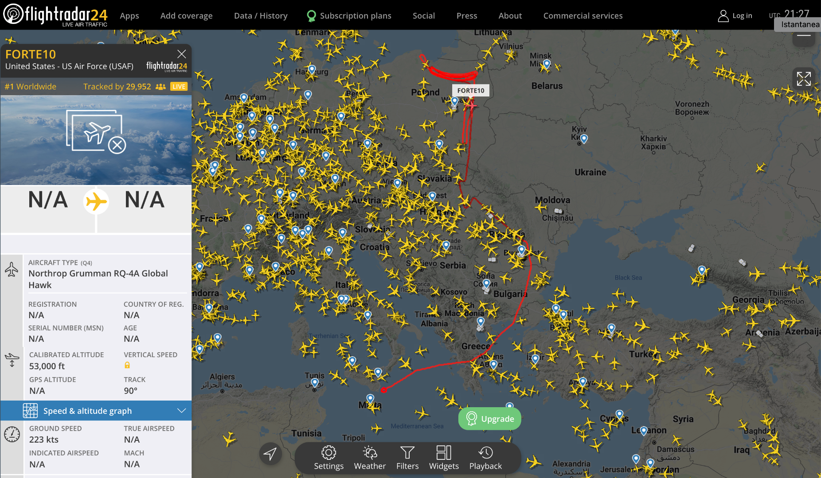Click the Log in link
821x478 pixels.
[x=742, y=16]
